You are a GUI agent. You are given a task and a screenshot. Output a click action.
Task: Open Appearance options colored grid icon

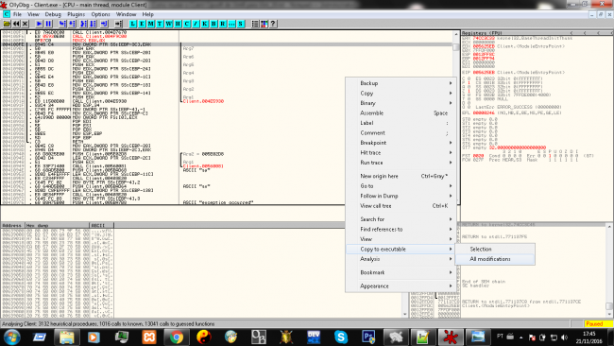[x=264, y=24]
